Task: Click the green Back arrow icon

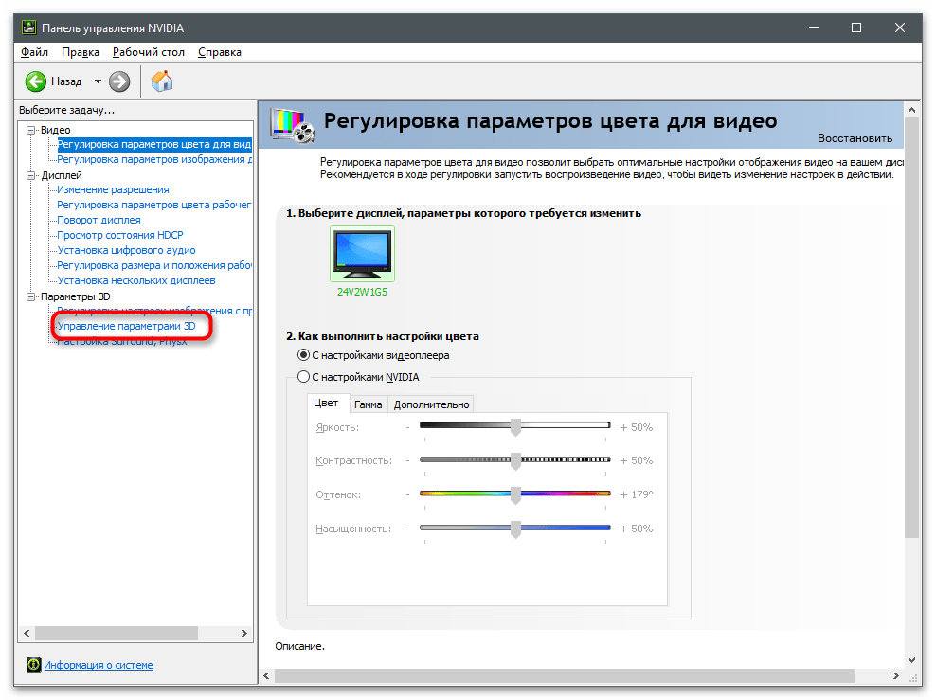Action: point(36,81)
